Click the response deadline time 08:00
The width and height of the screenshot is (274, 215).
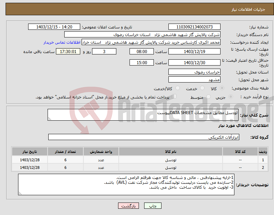[142, 51]
